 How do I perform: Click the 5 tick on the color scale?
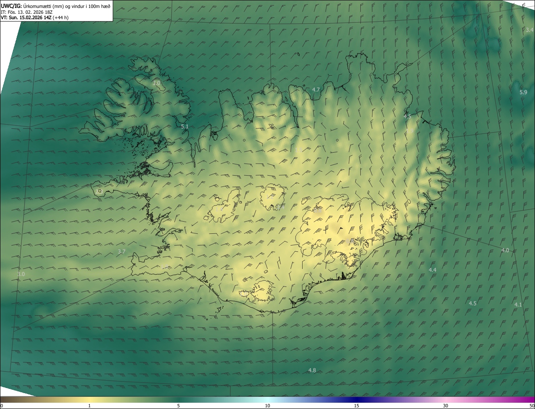[178, 406]
